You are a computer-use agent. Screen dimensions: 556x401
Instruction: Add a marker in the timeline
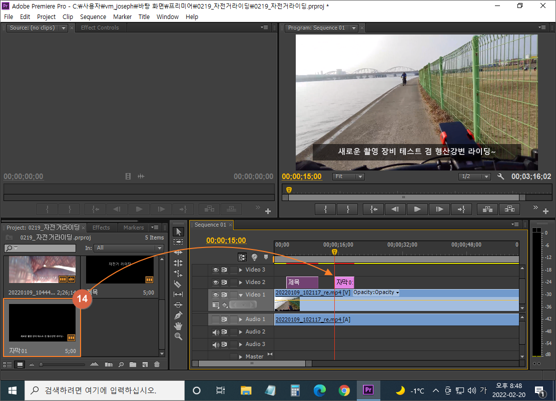[x=266, y=257]
